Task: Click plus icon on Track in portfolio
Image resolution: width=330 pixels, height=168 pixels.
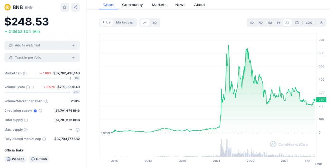Action: [x=73, y=58]
